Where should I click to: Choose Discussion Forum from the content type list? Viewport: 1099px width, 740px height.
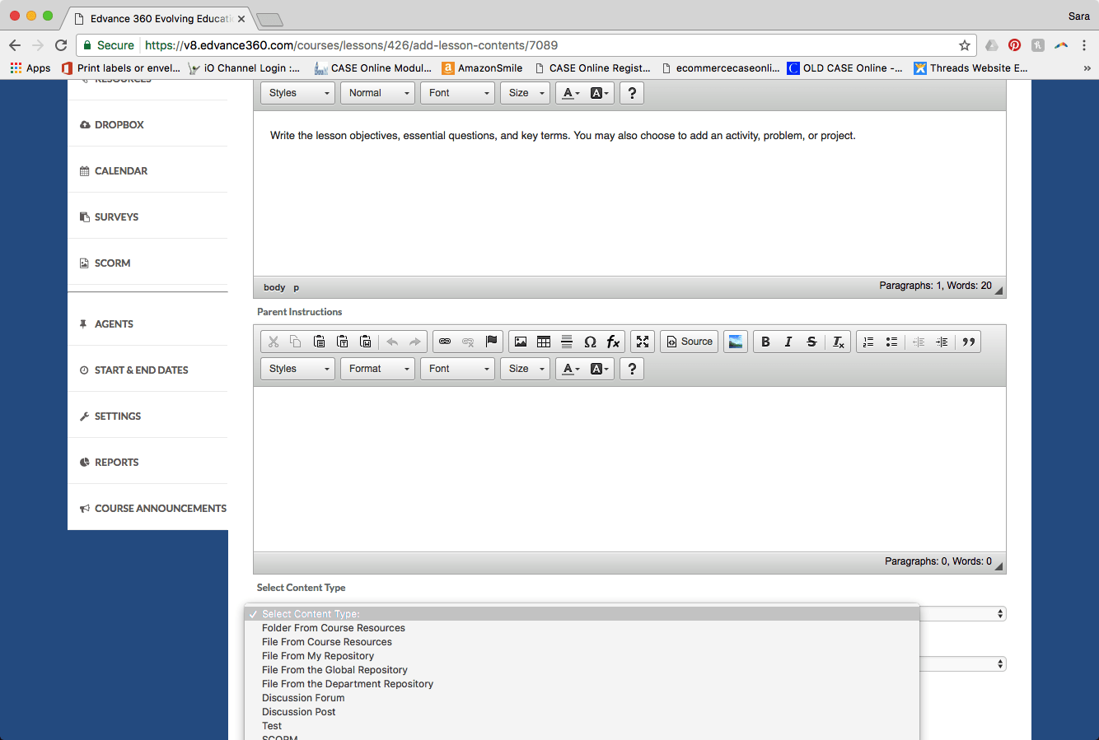pos(303,698)
